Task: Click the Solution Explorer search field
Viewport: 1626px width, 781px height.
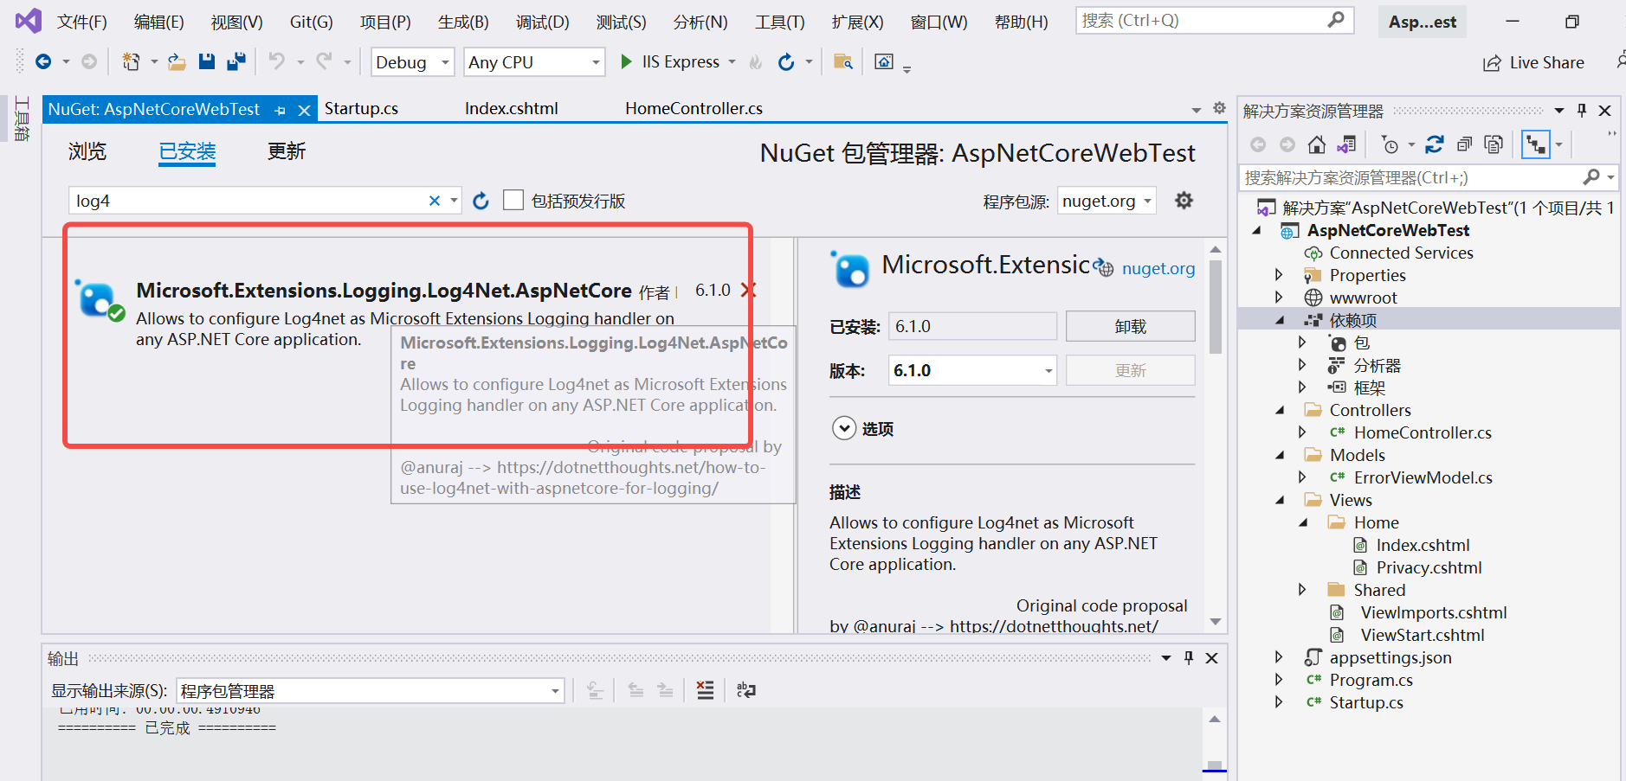Action: tap(1429, 177)
